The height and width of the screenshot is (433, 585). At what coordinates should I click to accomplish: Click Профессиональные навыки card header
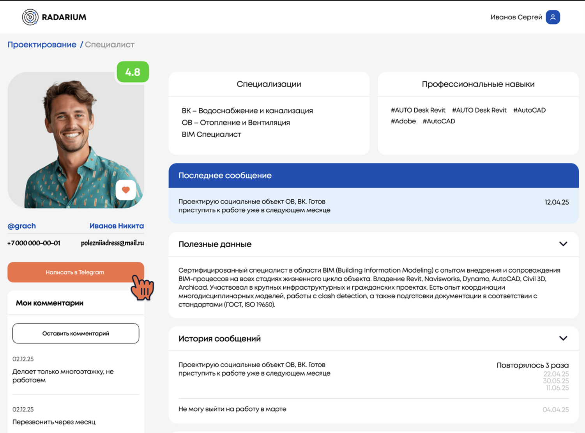478,84
